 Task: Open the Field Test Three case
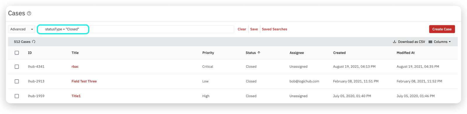pyautogui.click(x=84, y=81)
